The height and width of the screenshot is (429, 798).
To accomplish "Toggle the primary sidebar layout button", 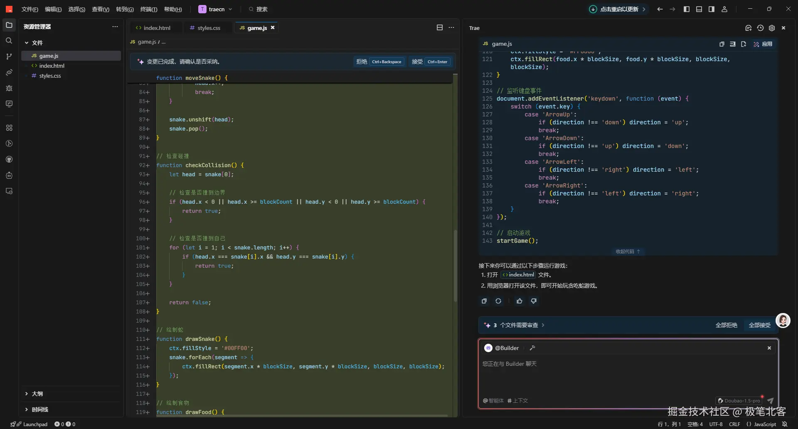I will point(687,9).
